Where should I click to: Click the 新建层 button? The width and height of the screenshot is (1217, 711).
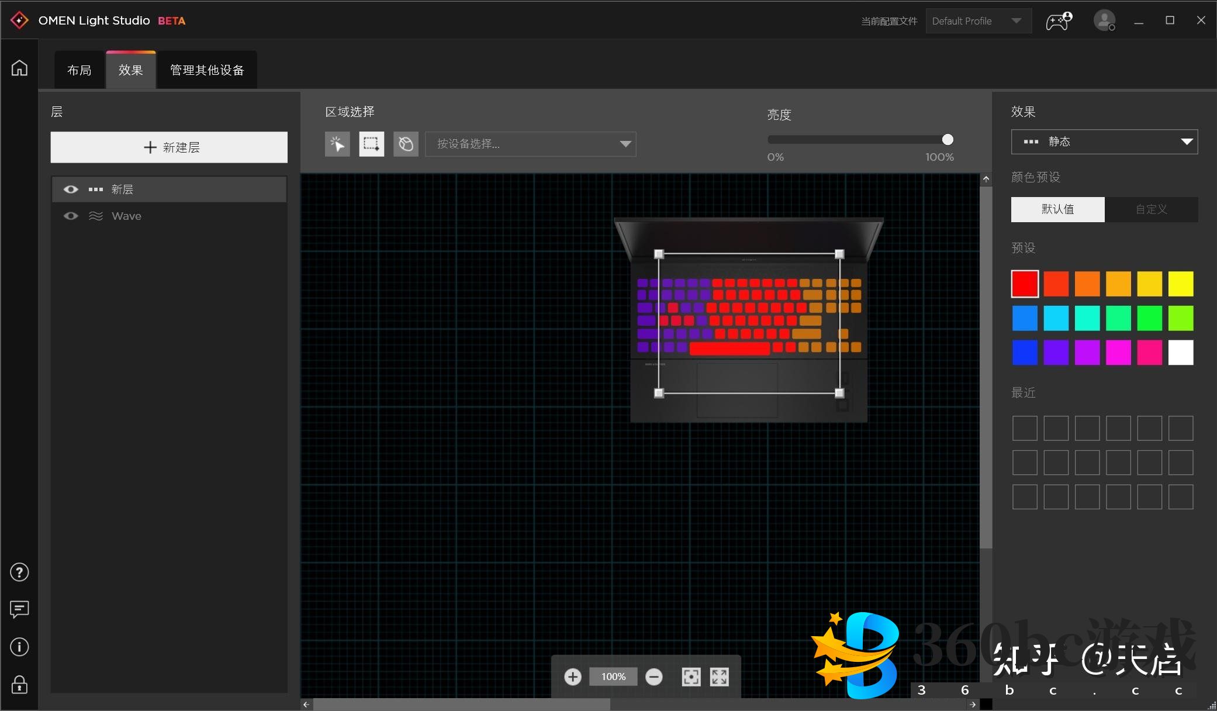click(169, 147)
